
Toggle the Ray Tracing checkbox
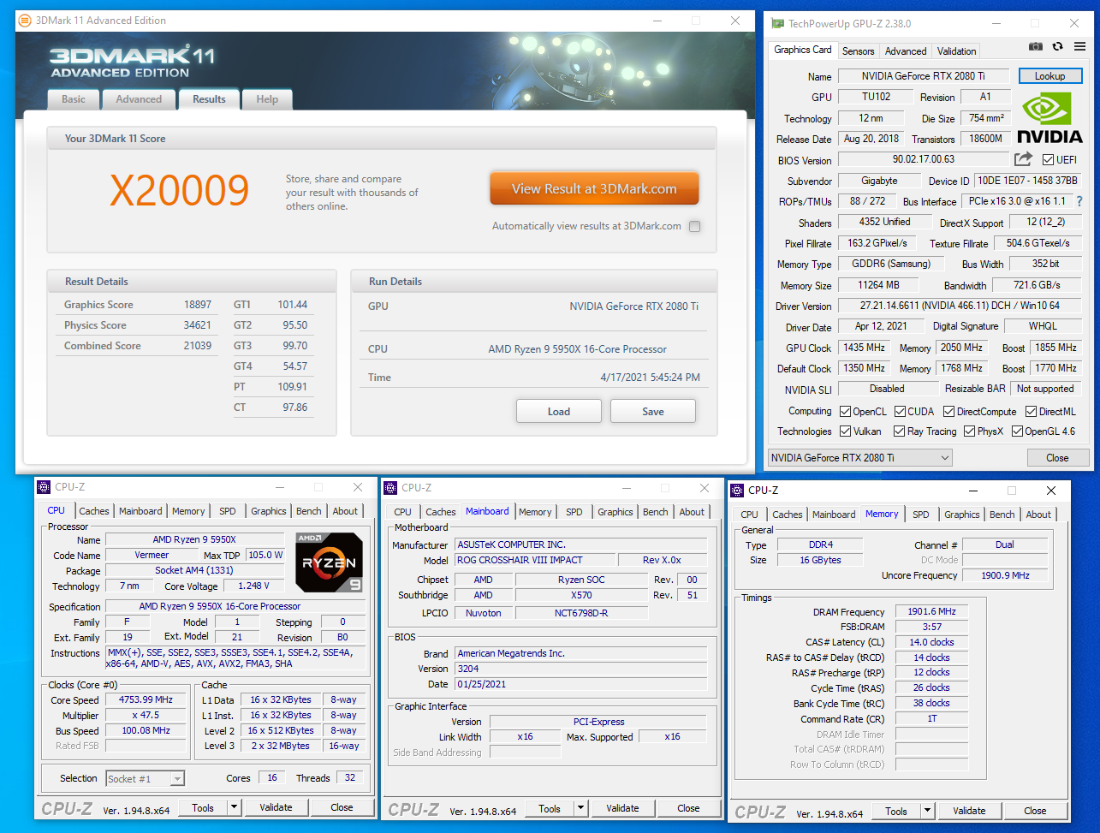point(899,431)
